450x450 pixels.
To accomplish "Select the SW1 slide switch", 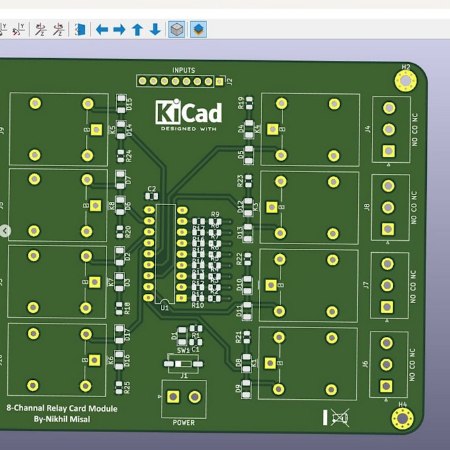I will [x=183, y=364].
